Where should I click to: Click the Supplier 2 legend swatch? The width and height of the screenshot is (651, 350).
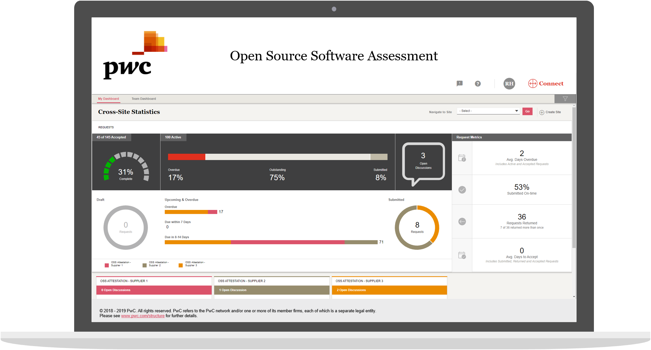[x=144, y=265]
